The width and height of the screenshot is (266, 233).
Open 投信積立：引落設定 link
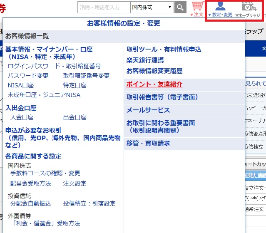tap(89, 203)
